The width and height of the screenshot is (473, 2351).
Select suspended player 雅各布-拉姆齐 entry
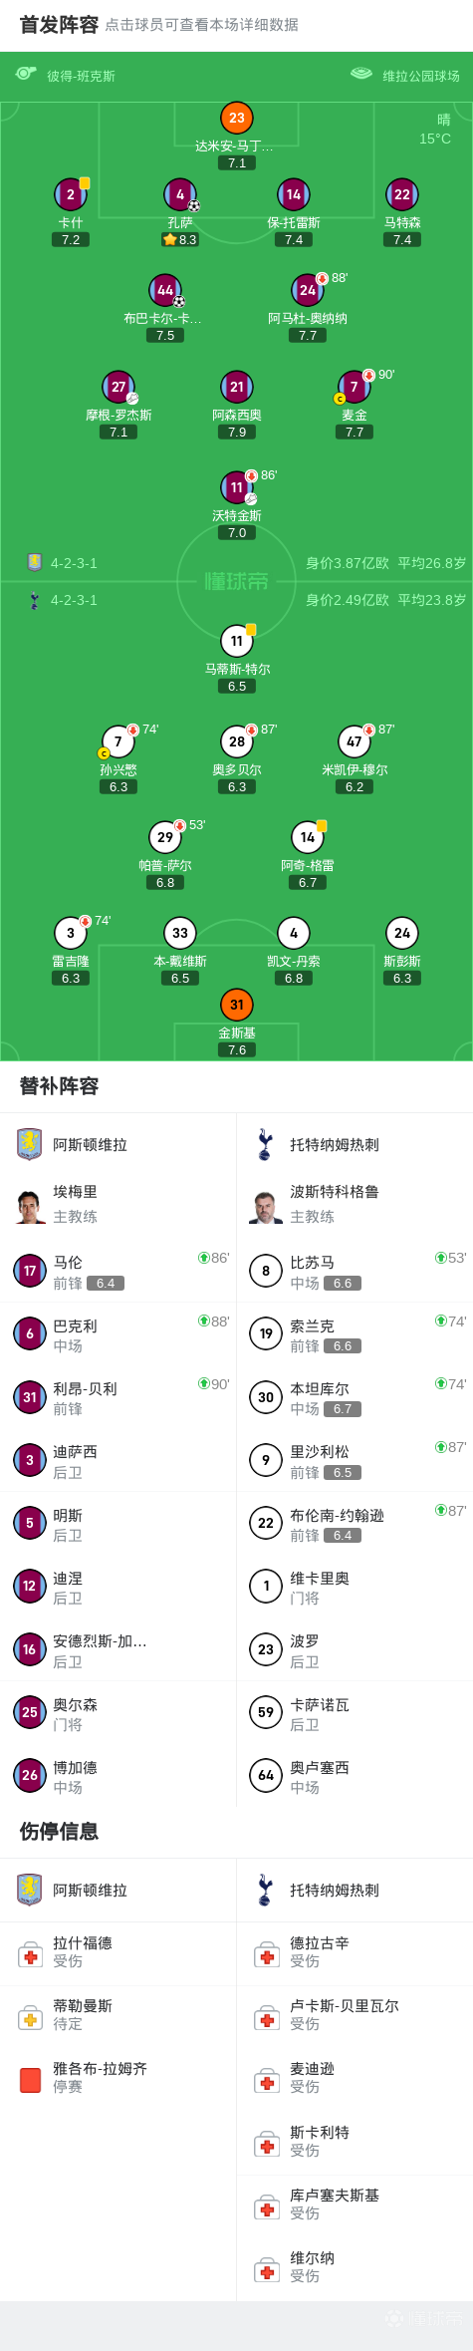118,2079
